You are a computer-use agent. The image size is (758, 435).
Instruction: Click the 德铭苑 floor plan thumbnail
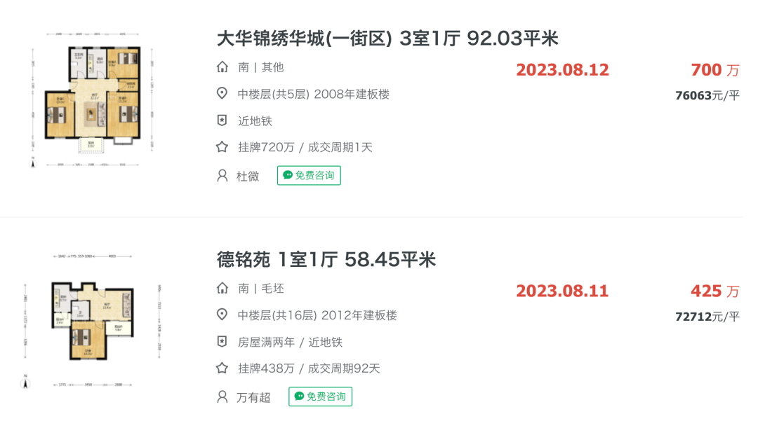(x=92, y=322)
